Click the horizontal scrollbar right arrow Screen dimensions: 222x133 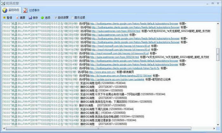tap(214, 128)
